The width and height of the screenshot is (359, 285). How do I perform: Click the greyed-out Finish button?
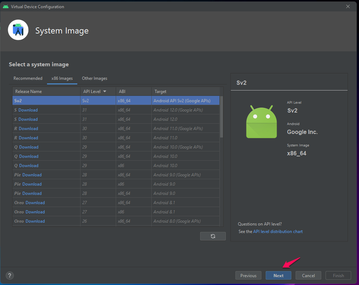tap(338, 276)
